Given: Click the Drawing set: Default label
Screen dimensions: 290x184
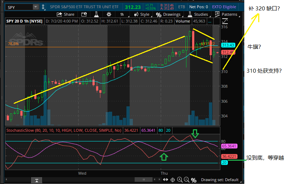Looking at the screenshot, I should pos(220,180).
